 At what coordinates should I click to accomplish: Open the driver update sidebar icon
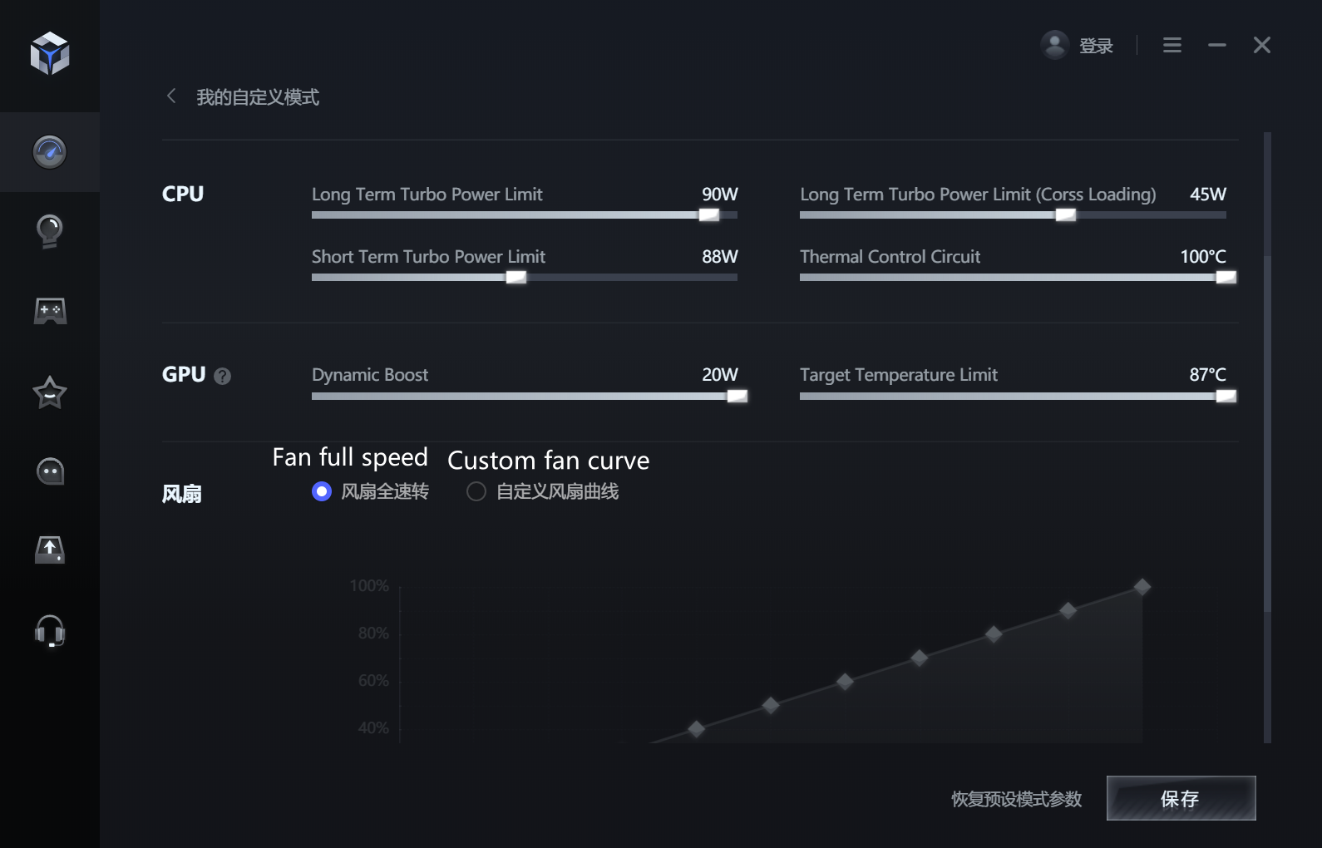(50, 550)
